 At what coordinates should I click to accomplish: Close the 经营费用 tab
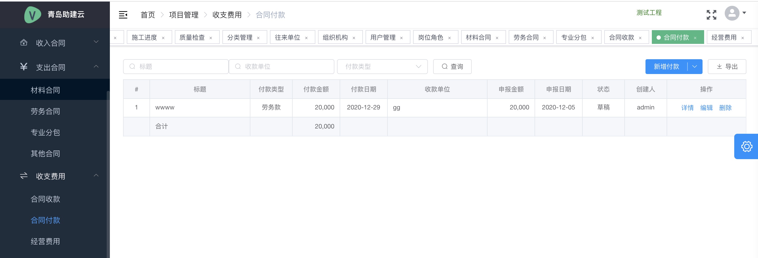[x=742, y=38]
